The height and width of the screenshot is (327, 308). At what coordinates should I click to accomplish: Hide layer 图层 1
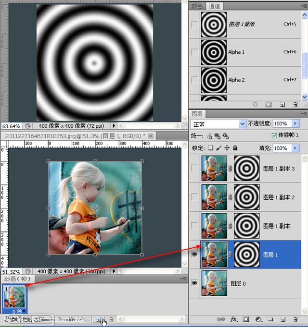tap(194, 254)
